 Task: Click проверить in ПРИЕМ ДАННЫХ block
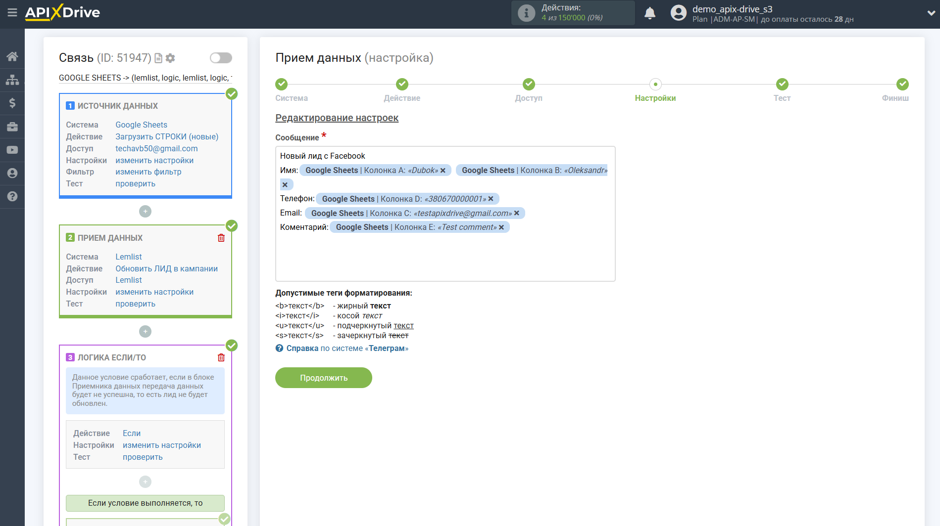(x=135, y=304)
